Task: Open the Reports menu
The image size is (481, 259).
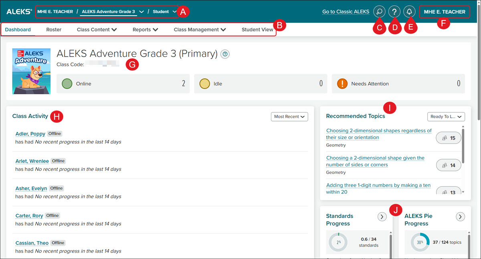Action: point(145,30)
